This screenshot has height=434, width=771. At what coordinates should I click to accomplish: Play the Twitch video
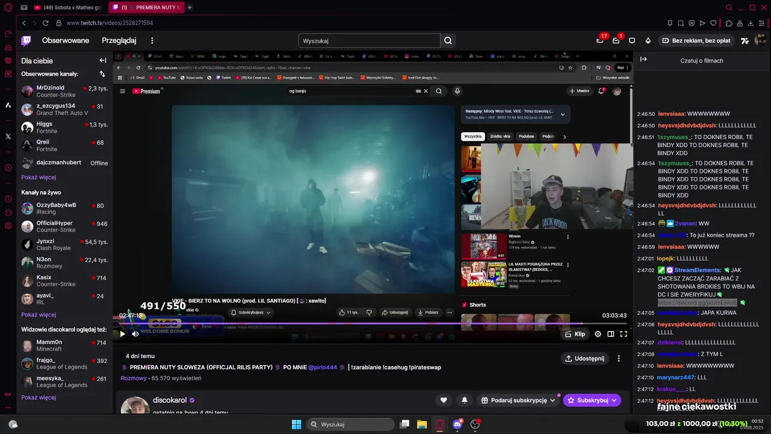pyautogui.click(x=122, y=334)
